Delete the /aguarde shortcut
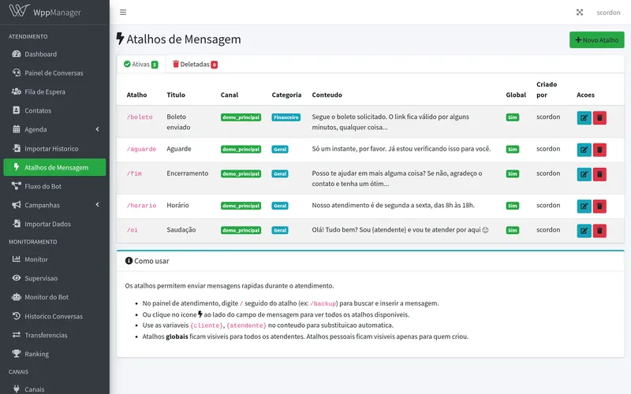This screenshot has width=631, height=394. click(599, 150)
